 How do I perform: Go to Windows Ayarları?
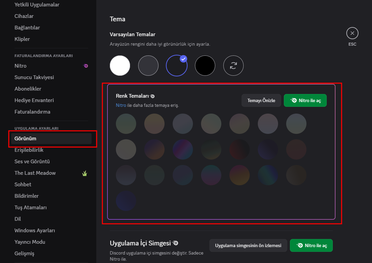pos(35,230)
